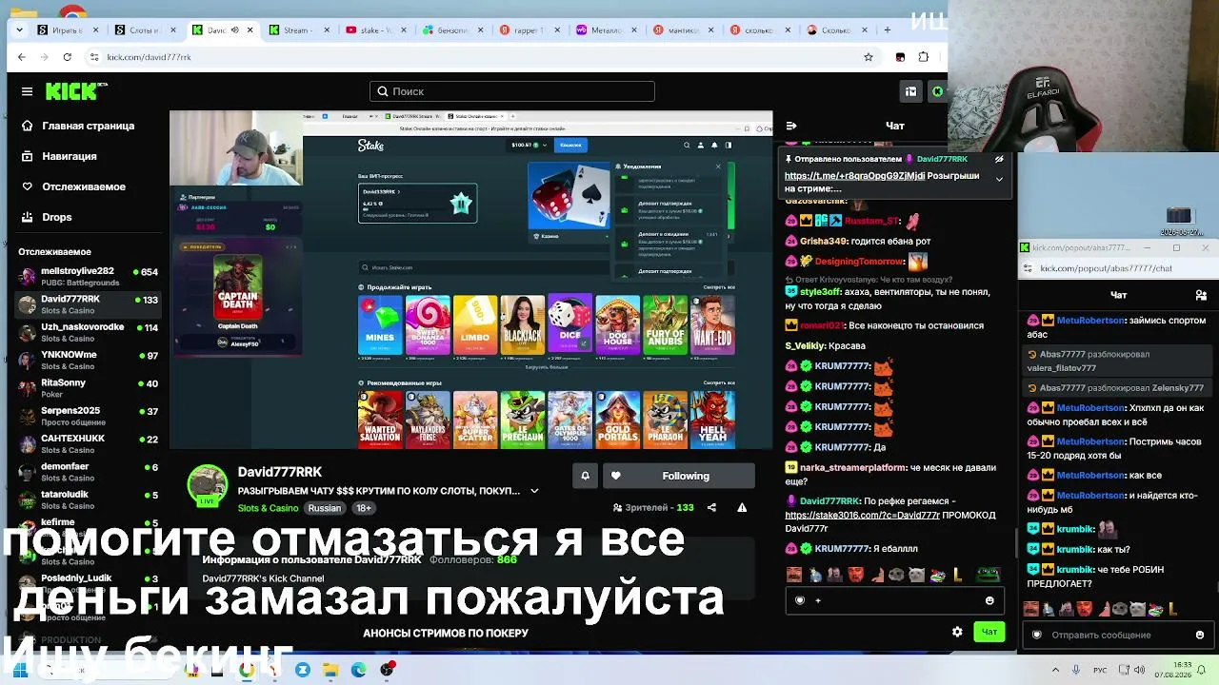Click the Slots & Casino category link

pos(268,508)
